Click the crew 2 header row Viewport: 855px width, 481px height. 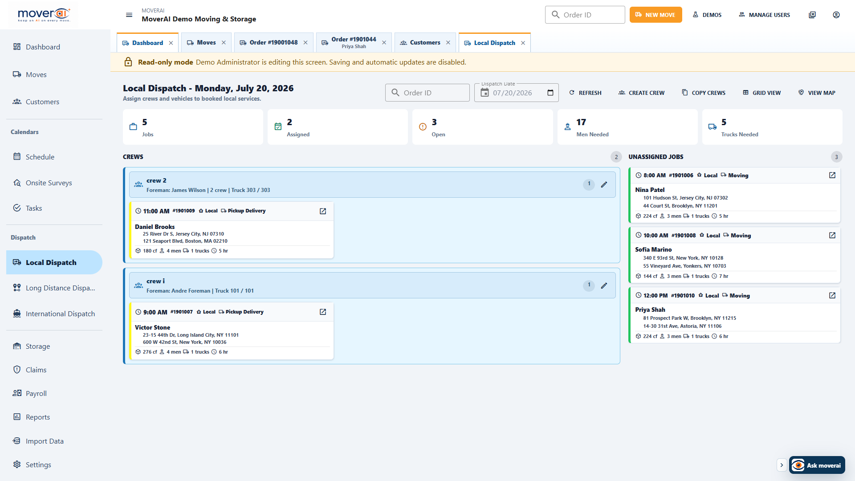point(372,185)
